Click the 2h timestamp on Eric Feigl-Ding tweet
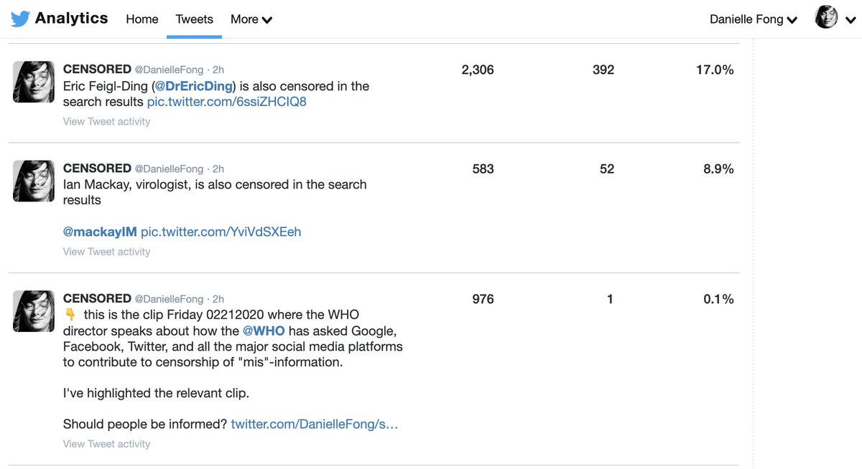 click(x=218, y=70)
